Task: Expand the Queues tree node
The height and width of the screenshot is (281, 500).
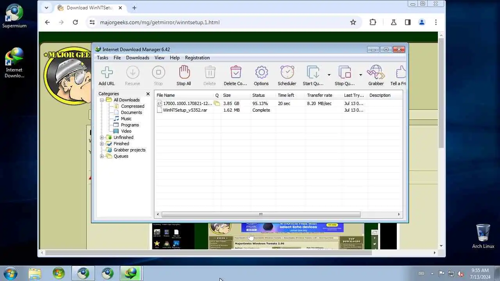Action: point(102,157)
